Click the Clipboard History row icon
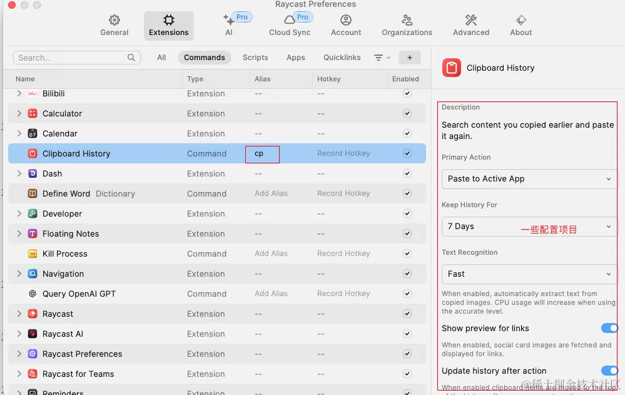The height and width of the screenshot is (395, 625). pos(33,153)
